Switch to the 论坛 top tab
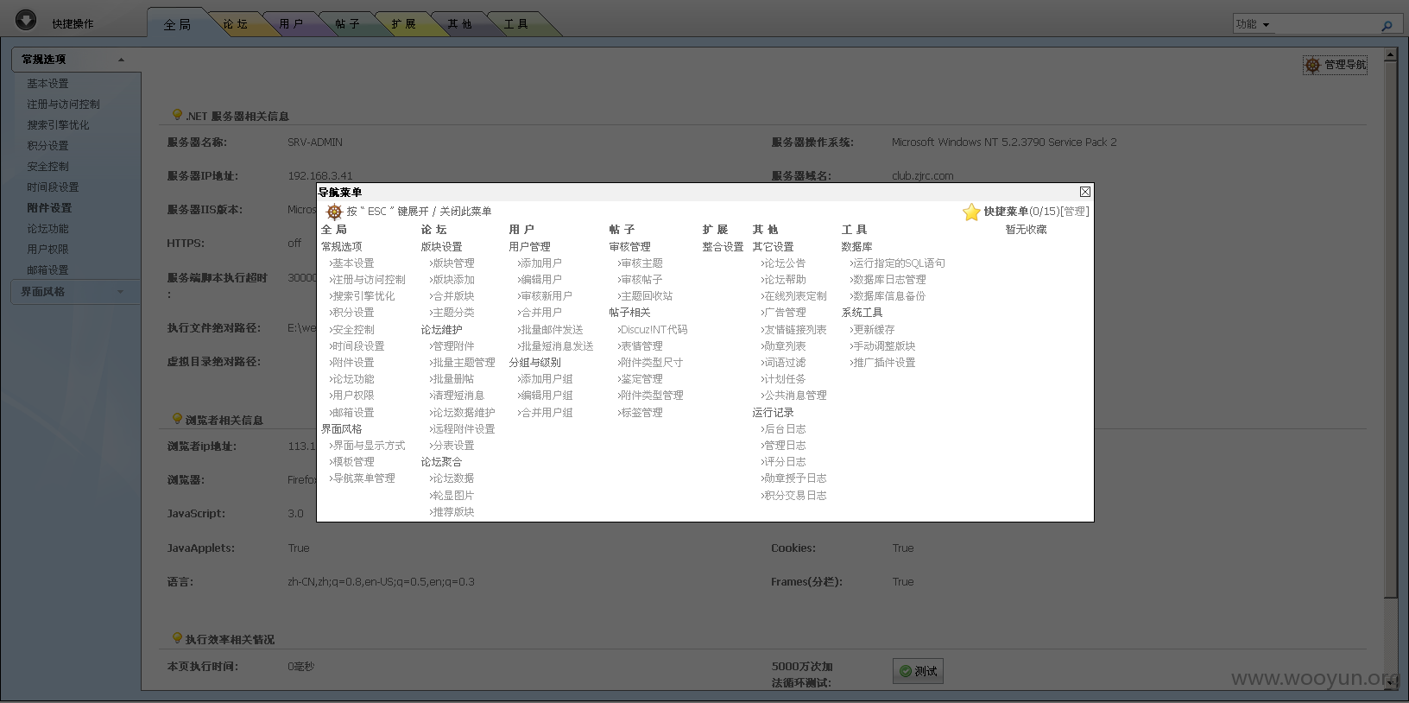1409x703 pixels. tap(235, 24)
